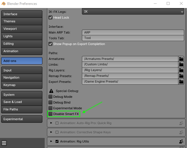Click the Remap Presets path field
Viewport: 187px width, 148px height.
[130, 76]
